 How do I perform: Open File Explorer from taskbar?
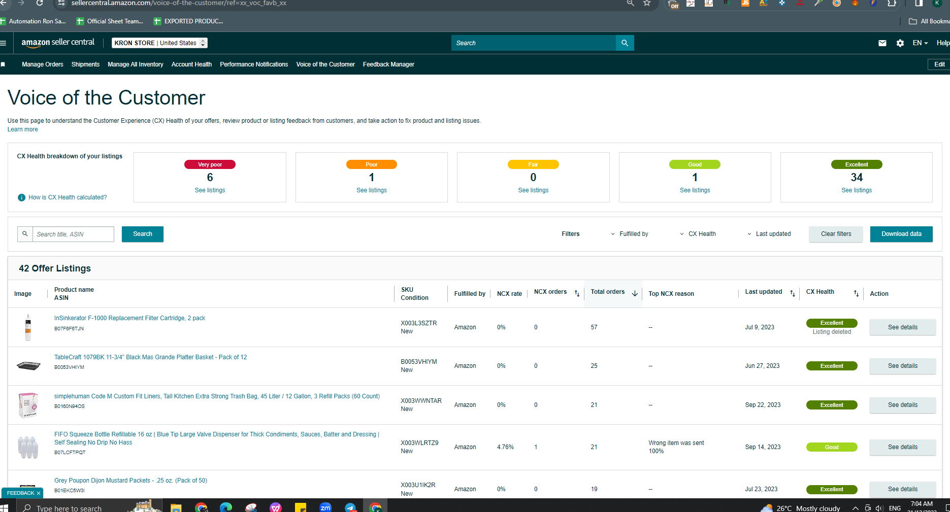176,507
